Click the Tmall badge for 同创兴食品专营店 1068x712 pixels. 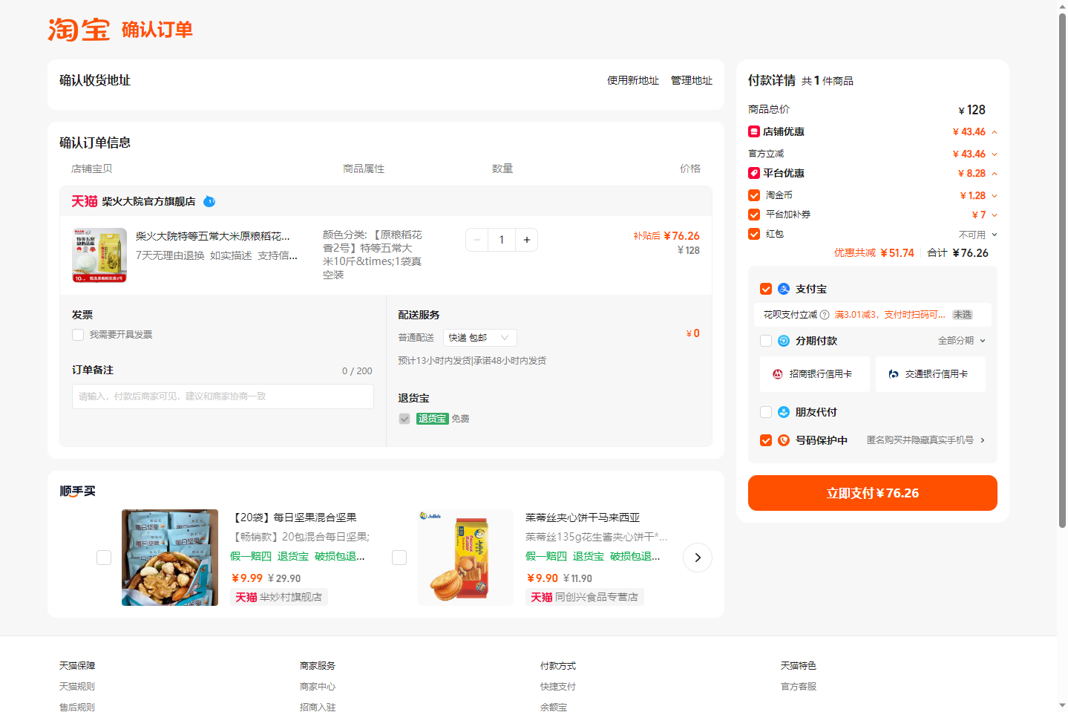tap(542, 597)
